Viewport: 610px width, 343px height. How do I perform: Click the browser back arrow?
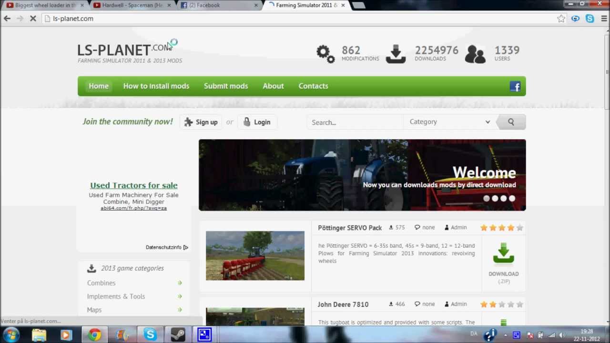click(7, 19)
